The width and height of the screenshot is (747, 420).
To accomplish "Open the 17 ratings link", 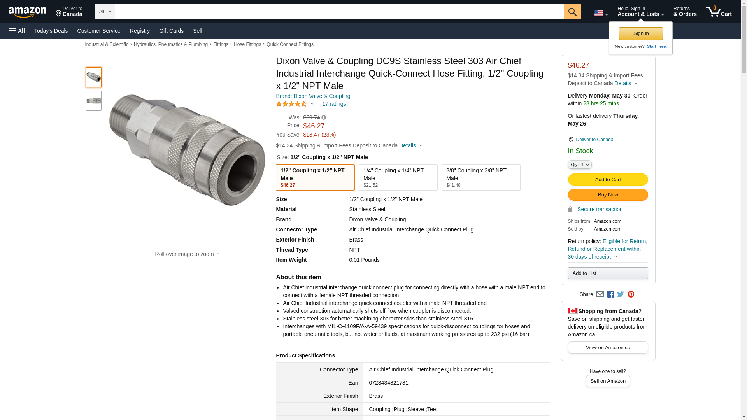I will 334,104.
